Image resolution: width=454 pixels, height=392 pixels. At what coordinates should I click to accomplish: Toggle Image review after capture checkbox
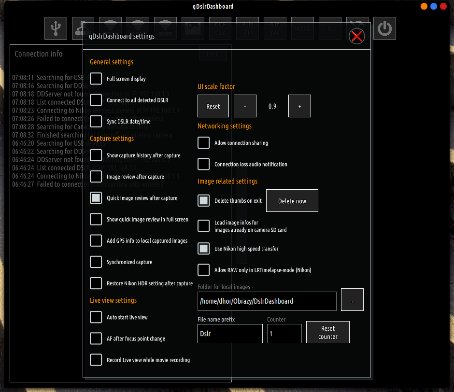coord(96,177)
